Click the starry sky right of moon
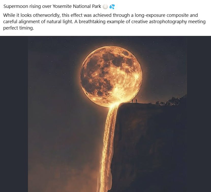211x192 pixels. coord(165,66)
